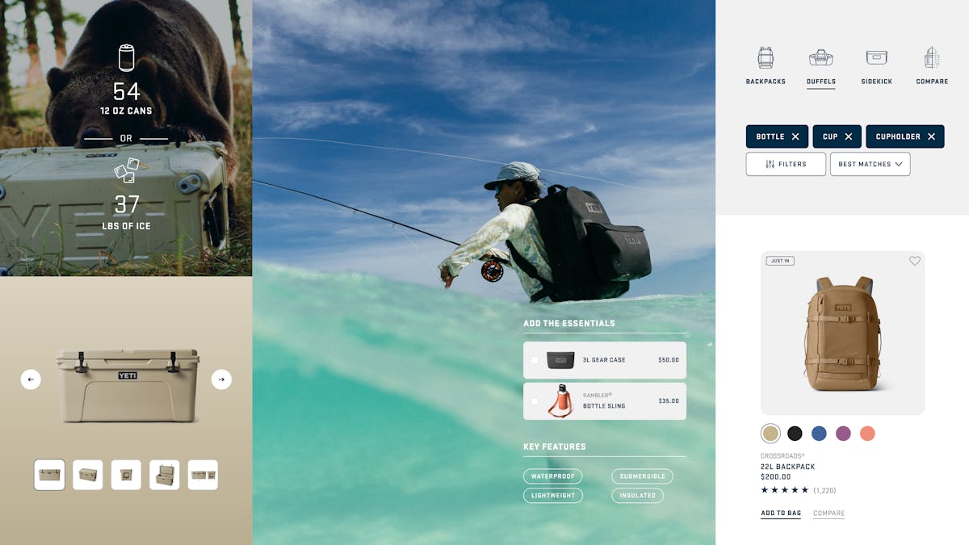Choose the Sidekick category icon

pos(876,57)
